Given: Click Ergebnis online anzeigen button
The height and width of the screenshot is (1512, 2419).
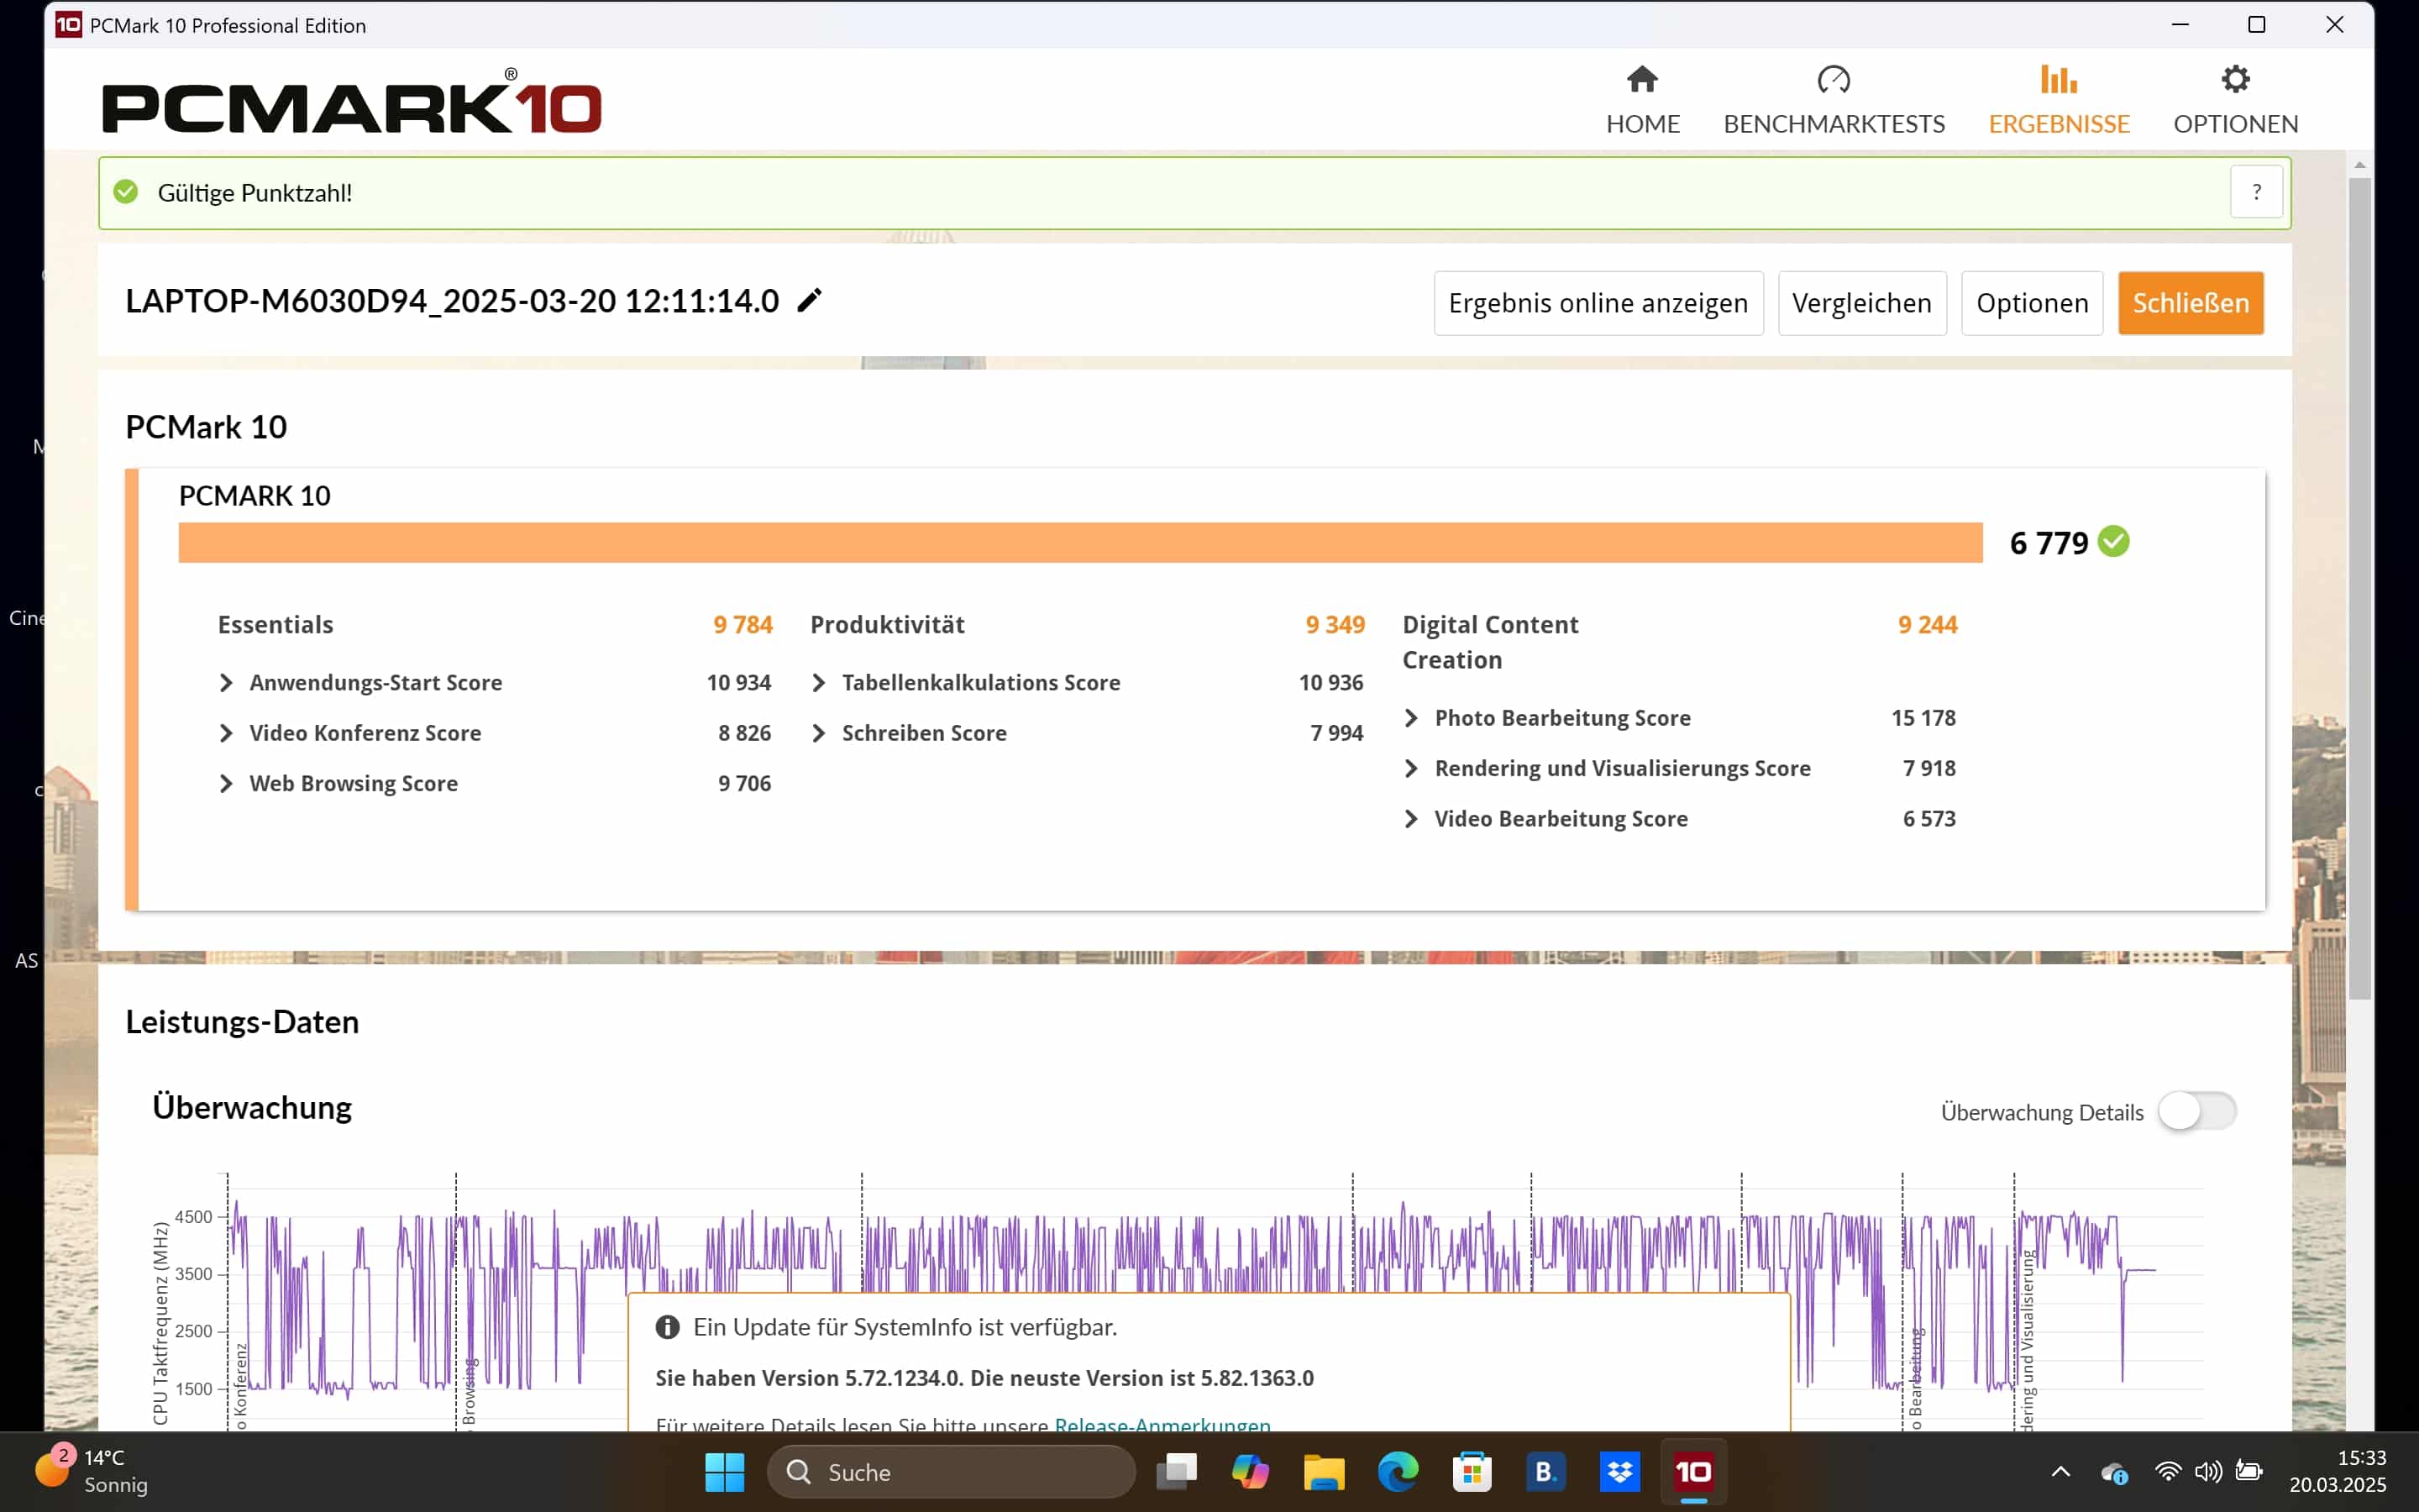Looking at the screenshot, I should (x=1598, y=303).
